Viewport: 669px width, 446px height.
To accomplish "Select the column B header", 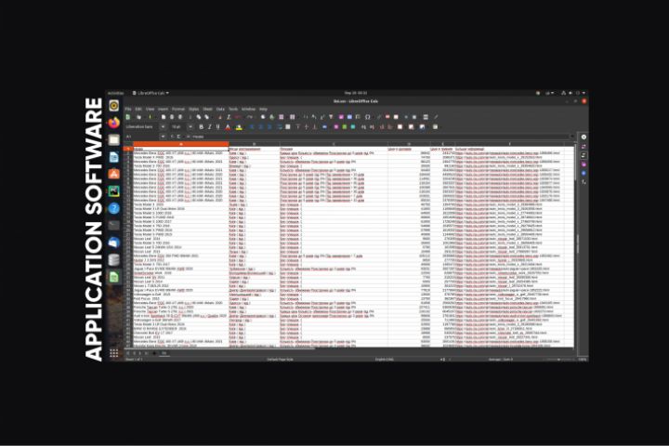I will 255,144.
